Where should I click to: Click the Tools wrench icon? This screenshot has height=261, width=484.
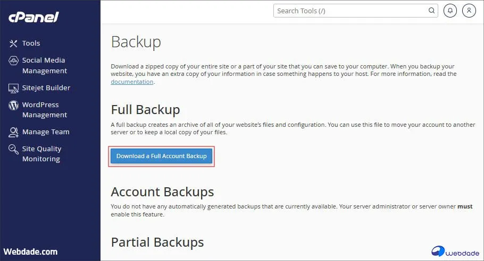pyautogui.click(x=14, y=43)
